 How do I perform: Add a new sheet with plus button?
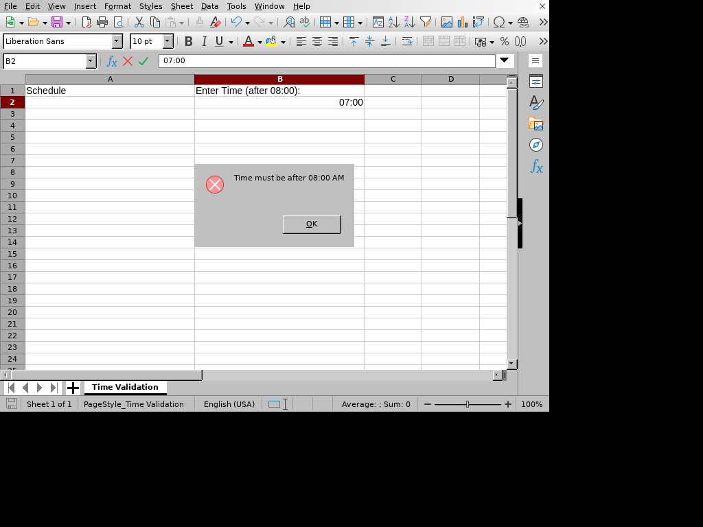tap(73, 388)
